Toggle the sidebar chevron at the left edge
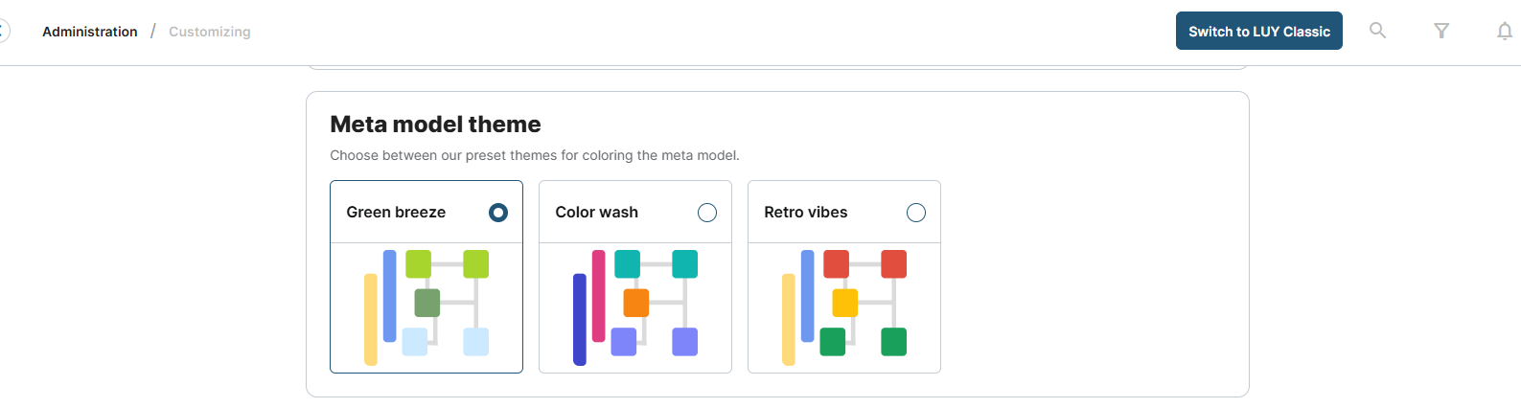 point(3,31)
